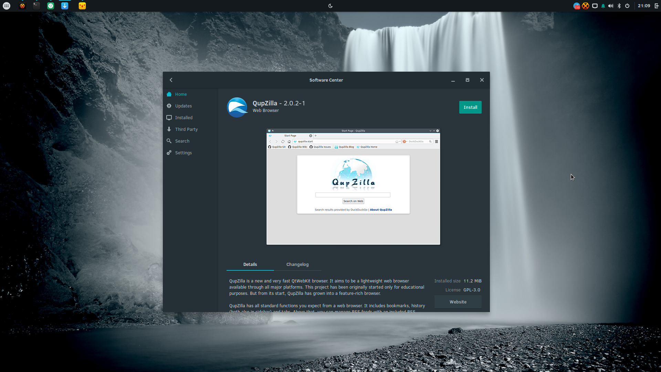Open the display tray icon
Screen dimensions: 661x372
coord(595,6)
